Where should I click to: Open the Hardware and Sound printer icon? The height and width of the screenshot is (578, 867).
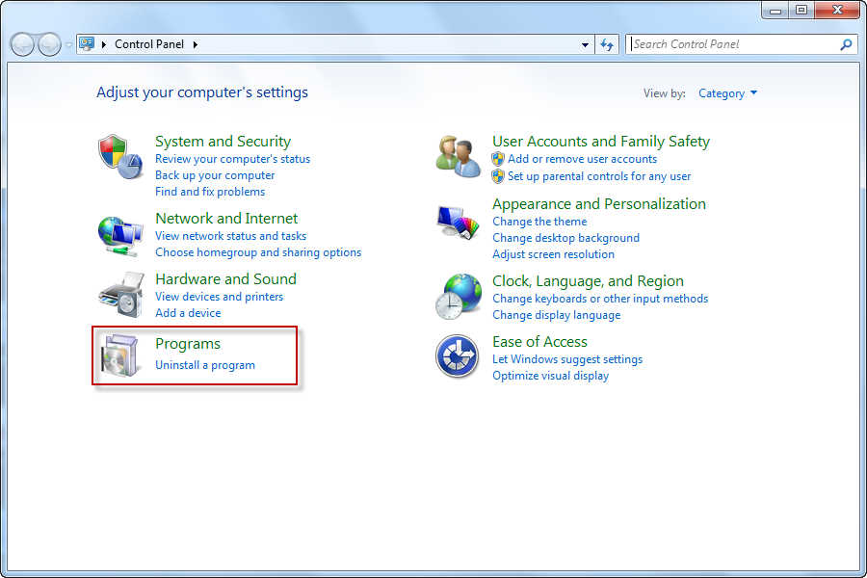[x=121, y=294]
